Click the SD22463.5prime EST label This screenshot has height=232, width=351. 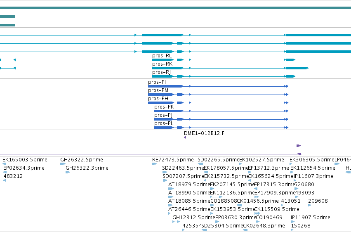point(183,168)
